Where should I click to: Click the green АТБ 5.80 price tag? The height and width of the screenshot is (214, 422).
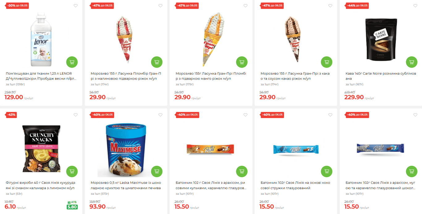[x=72, y=205]
